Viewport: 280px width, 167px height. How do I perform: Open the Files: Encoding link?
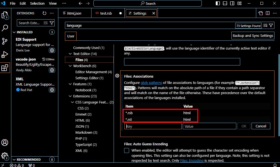click(192, 161)
